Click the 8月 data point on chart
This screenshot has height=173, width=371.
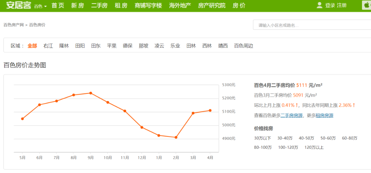(74, 95)
